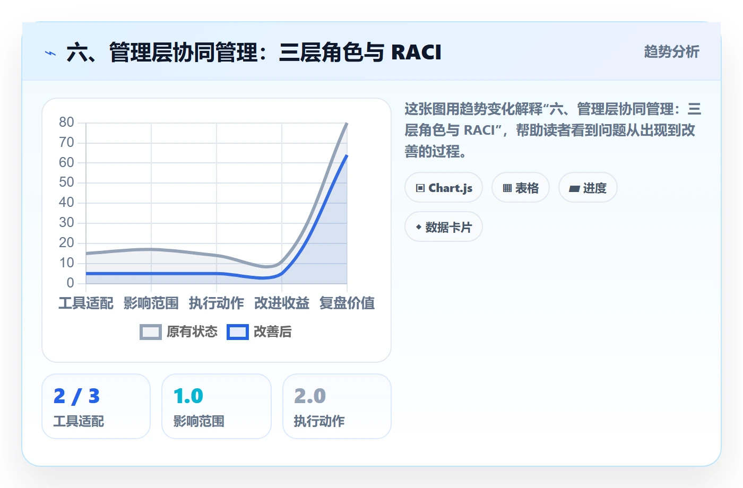Click the section title 六、管理层协同管理：三层角色与 RACI
Viewport: 743px width, 488px height.
(254, 53)
